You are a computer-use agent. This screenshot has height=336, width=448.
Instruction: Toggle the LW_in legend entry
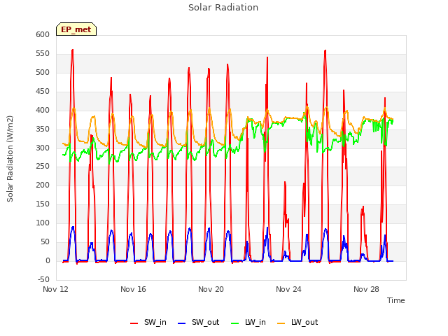pos(248,322)
